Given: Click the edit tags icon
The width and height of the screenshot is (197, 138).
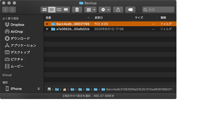Looking at the screenshot, I should [x=130, y=10].
